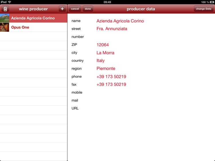Open the Opus One thumbnail image
The height and width of the screenshot is (161, 215).
(x=5, y=27)
